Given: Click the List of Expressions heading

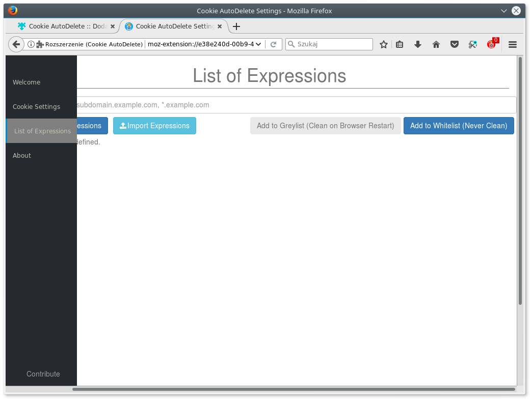Looking at the screenshot, I should point(270,75).
